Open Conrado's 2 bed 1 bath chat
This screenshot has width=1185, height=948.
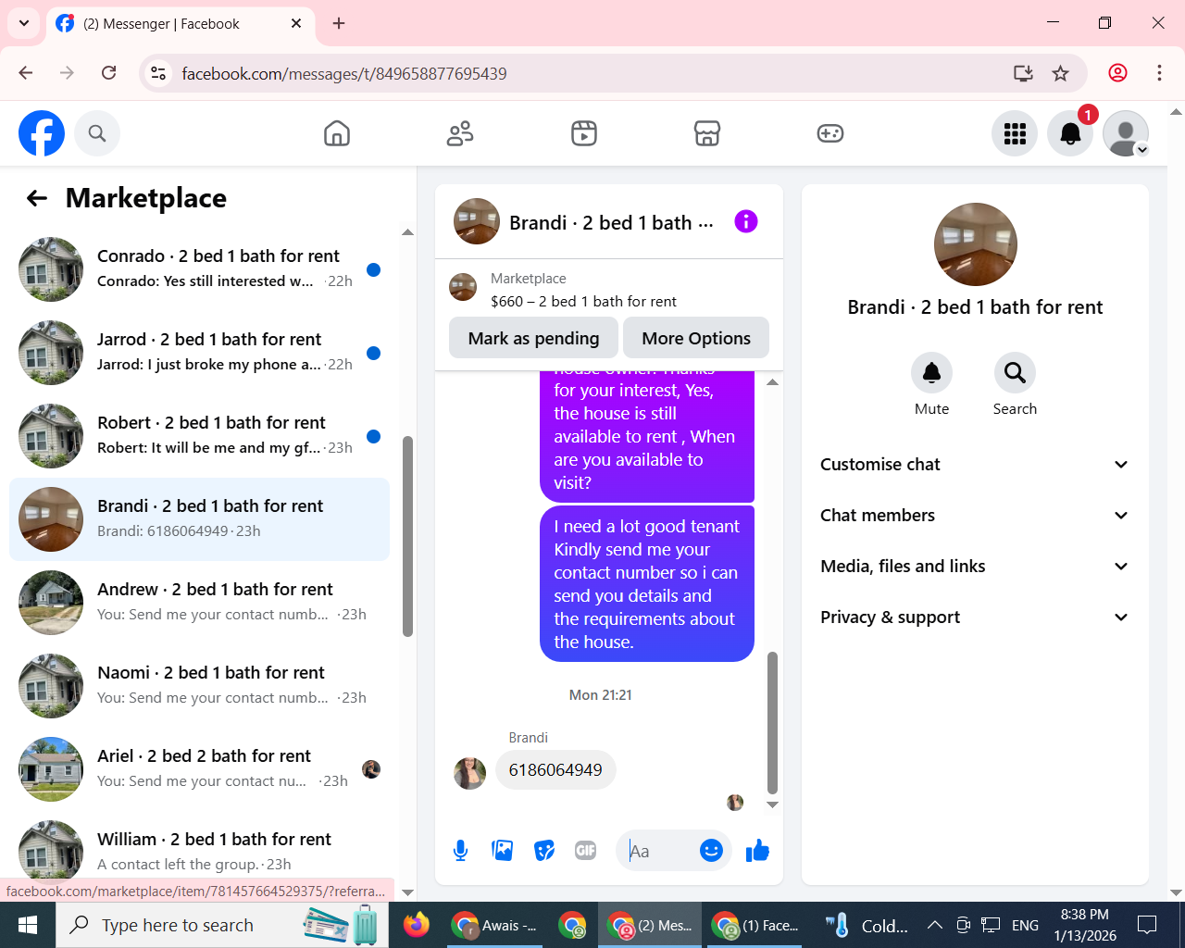point(199,268)
